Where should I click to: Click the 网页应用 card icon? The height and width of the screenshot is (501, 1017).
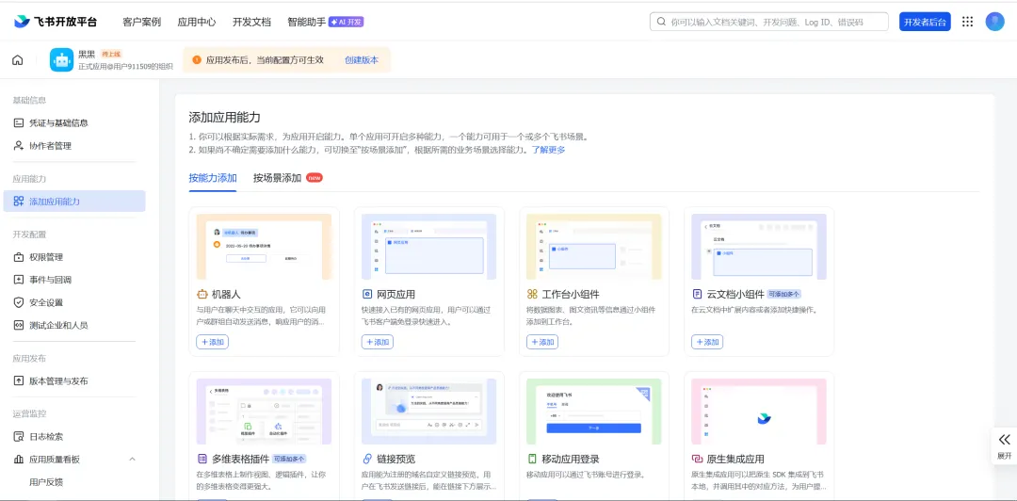tap(366, 294)
